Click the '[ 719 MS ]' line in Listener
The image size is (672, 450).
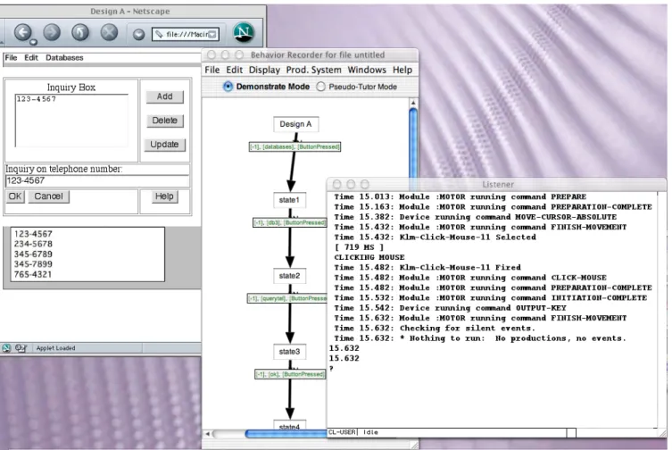(x=359, y=247)
